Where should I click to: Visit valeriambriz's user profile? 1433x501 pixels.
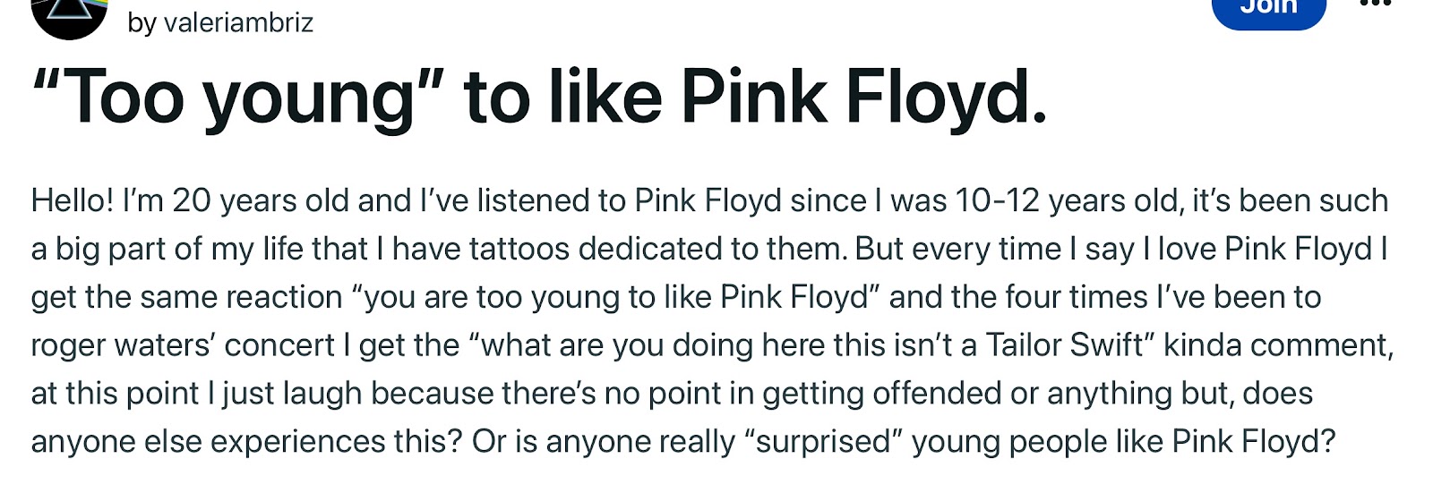pos(220,21)
